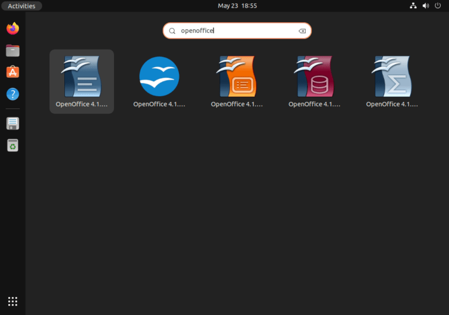The width and height of the screenshot is (449, 315).
Task: Launch OpenOffice Impress orange presentation icon
Action: pyautogui.click(x=237, y=78)
